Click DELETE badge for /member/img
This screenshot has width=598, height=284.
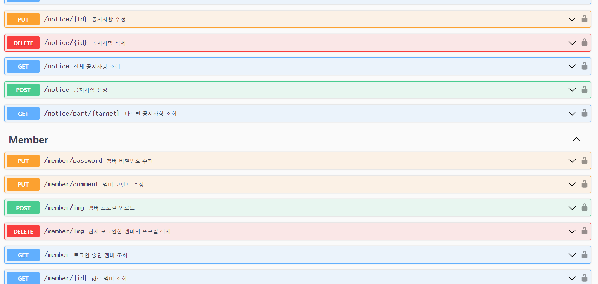coord(23,231)
